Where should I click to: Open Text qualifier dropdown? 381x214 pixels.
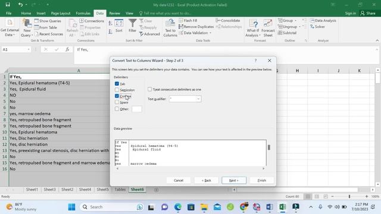(198, 99)
